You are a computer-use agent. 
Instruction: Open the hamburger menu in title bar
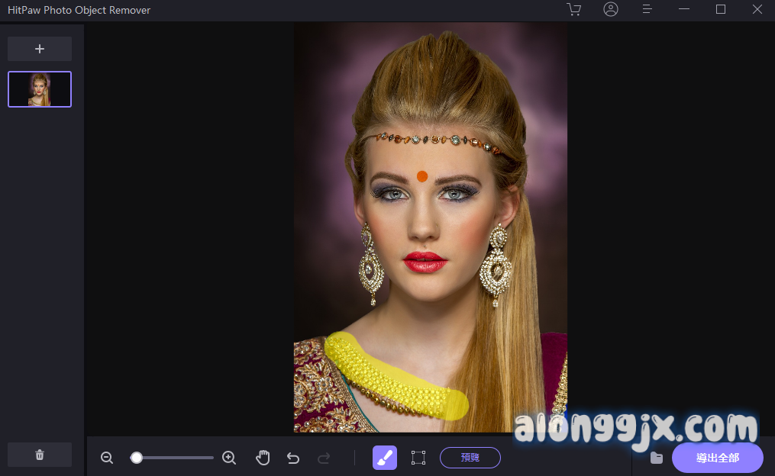(647, 10)
